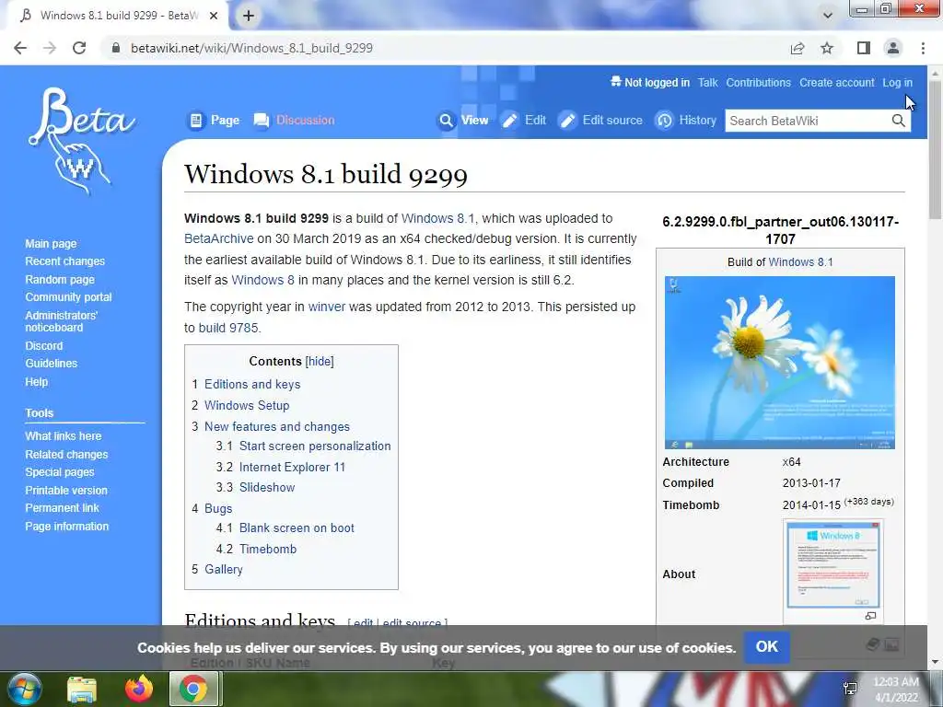Click Create account link
The width and height of the screenshot is (943, 707).
coord(836,83)
